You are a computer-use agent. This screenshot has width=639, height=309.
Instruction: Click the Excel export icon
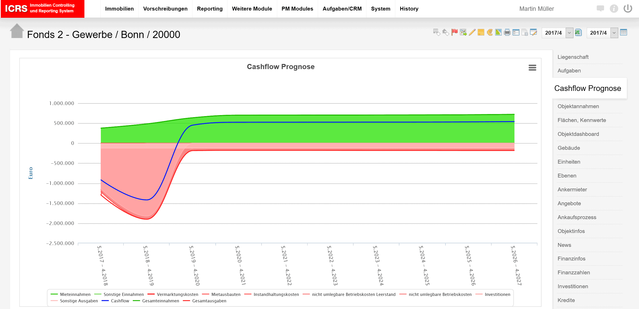pos(578,32)
